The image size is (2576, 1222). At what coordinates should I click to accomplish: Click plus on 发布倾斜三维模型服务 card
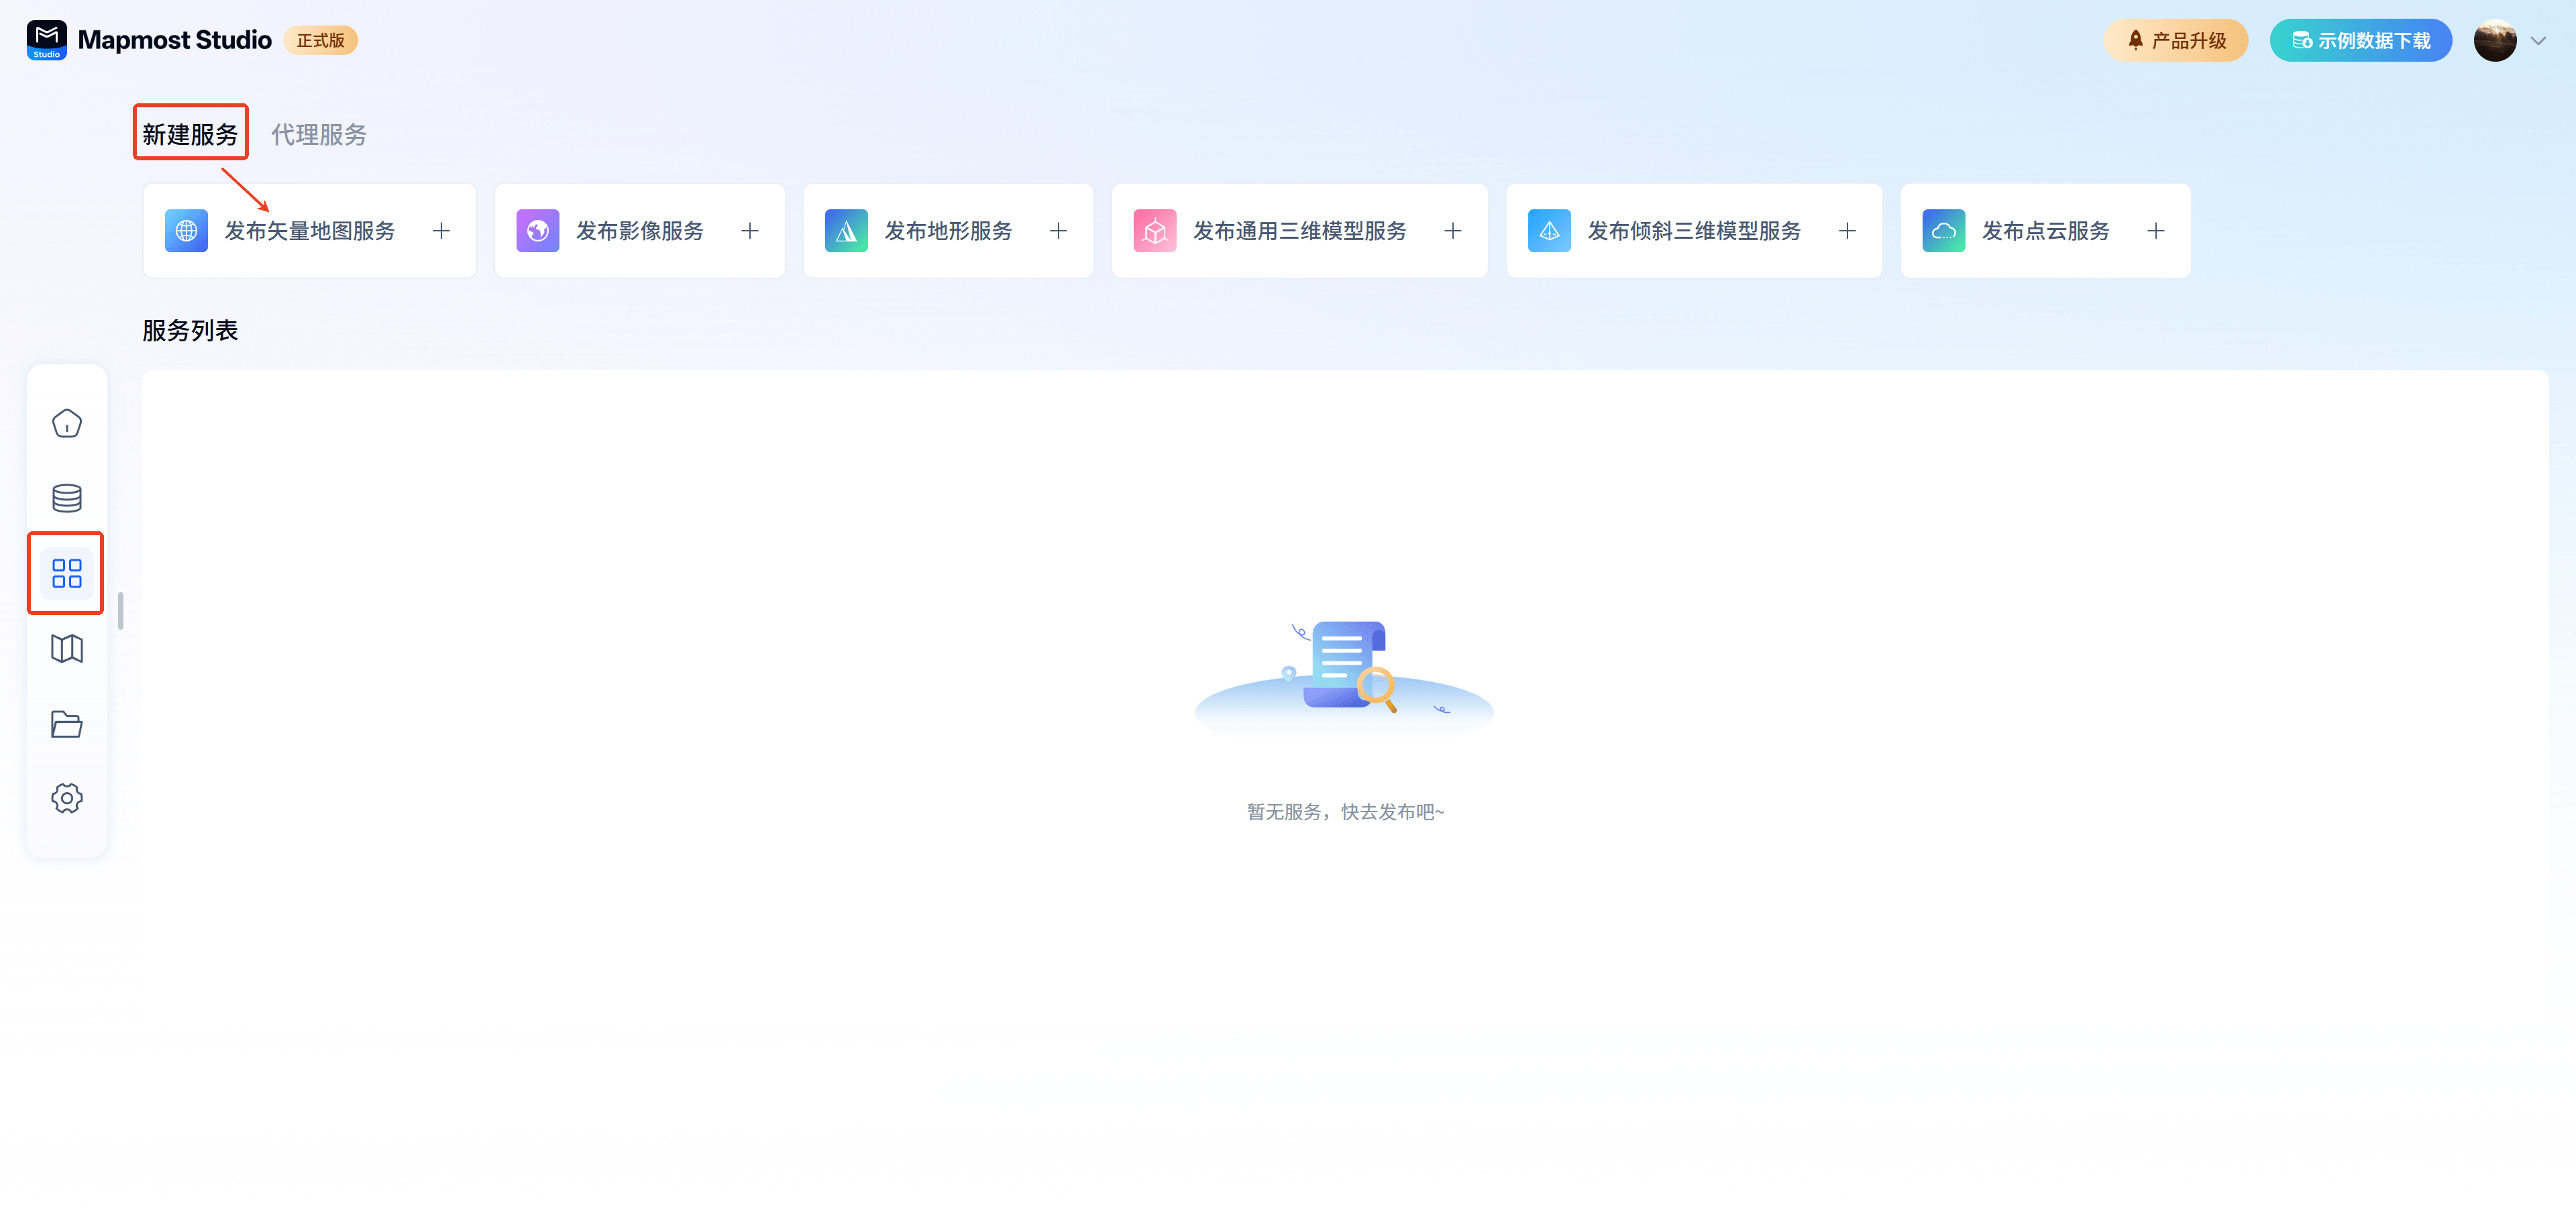coord(1847,231)
